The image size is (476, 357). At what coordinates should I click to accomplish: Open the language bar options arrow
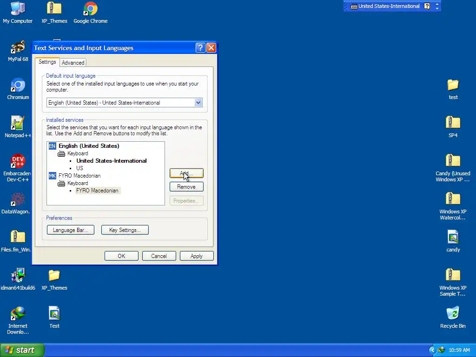tap(437, 8)
